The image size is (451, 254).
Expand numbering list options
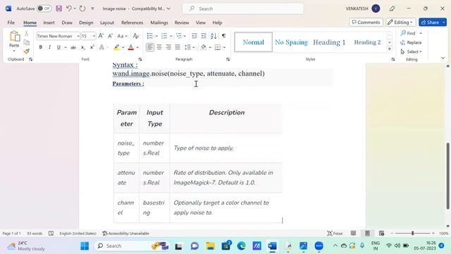click(171, 36)
